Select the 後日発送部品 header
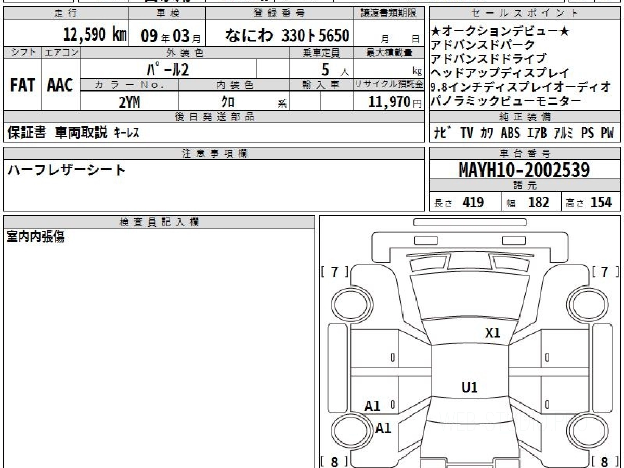 coord(214,117)
